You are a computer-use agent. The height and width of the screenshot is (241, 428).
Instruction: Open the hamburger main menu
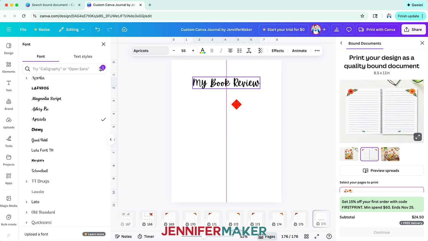[x=9, y=29]
